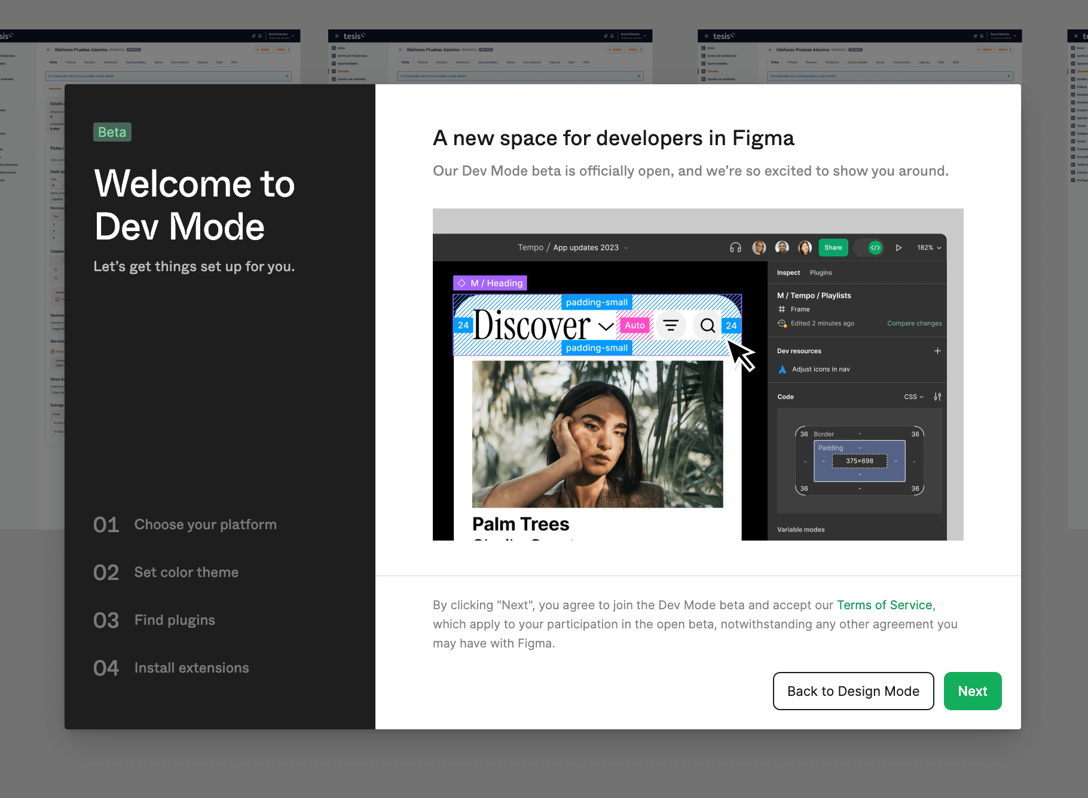This screenshot has height=798, width=1088.
Task: Click the Compare changes link
Action: 914,324
